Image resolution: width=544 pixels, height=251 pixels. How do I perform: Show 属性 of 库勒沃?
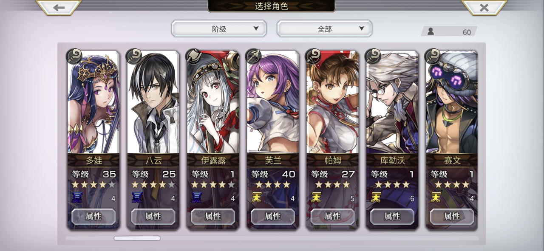pos(392,216)
